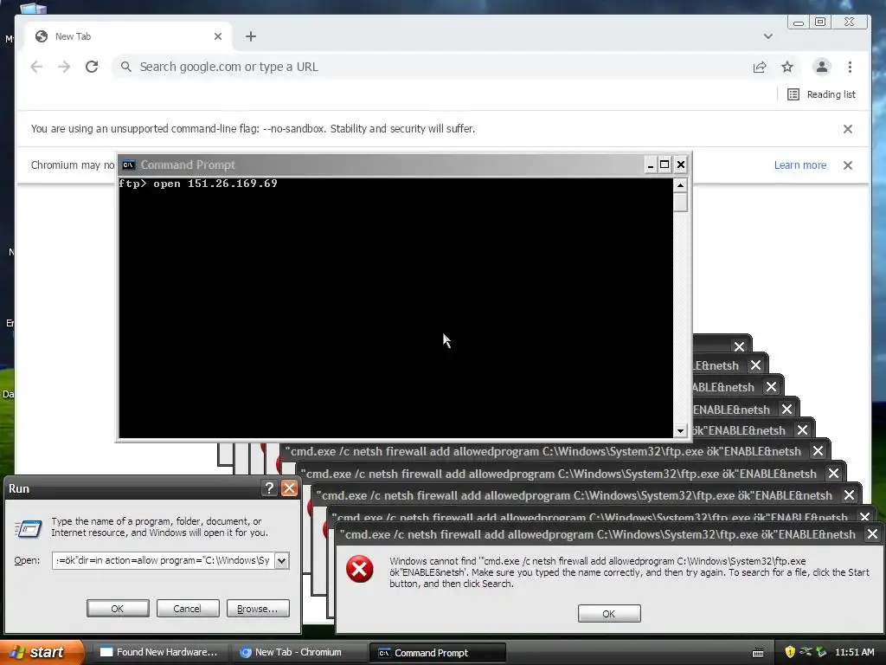Click the share icon in Chromium's address bar
886x665 pixels.
pos(760,67)
